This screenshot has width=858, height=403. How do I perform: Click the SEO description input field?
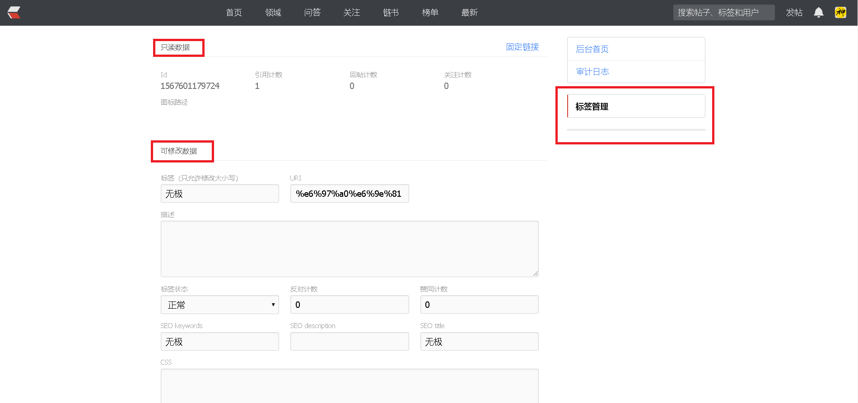(350, 342)
